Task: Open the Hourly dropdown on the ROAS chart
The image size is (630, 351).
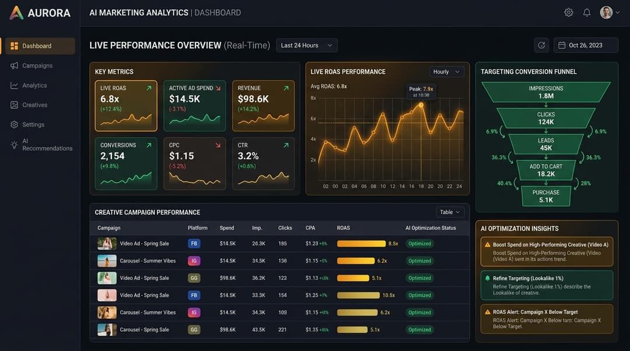Action: point(446,72)
